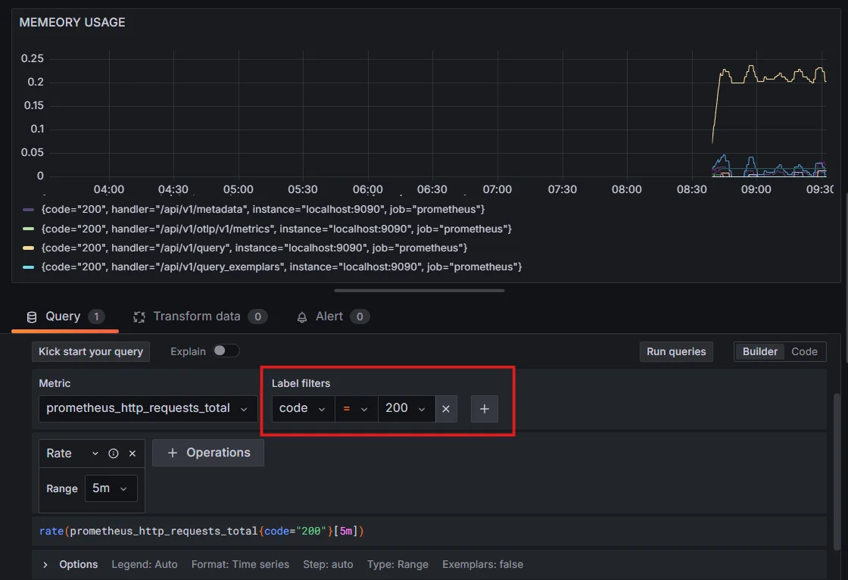Open the equals operator dropdown in label filters
Image resolution: width=848 pixels, height=580 pixels.
coord(356,408)
